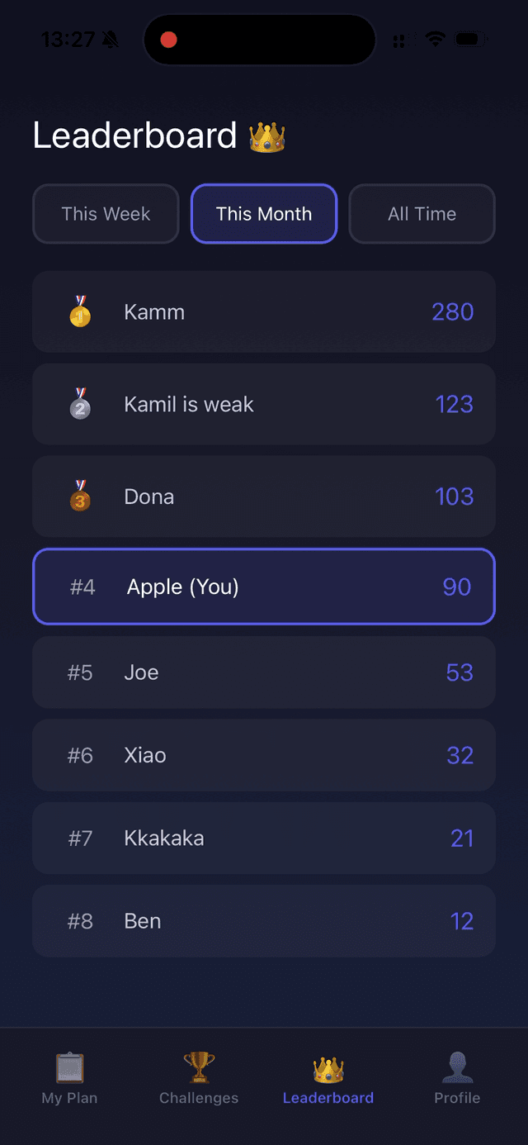Click the gold medal next to Kamm
The width and height of the screenshot is (528, 1145).
[x=80, y=311]
